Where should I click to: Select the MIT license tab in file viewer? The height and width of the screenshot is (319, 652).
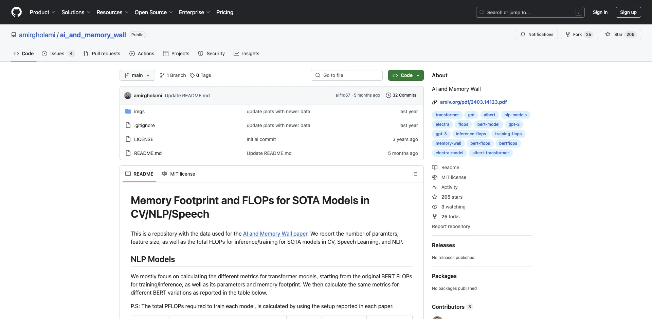[179, 174]
